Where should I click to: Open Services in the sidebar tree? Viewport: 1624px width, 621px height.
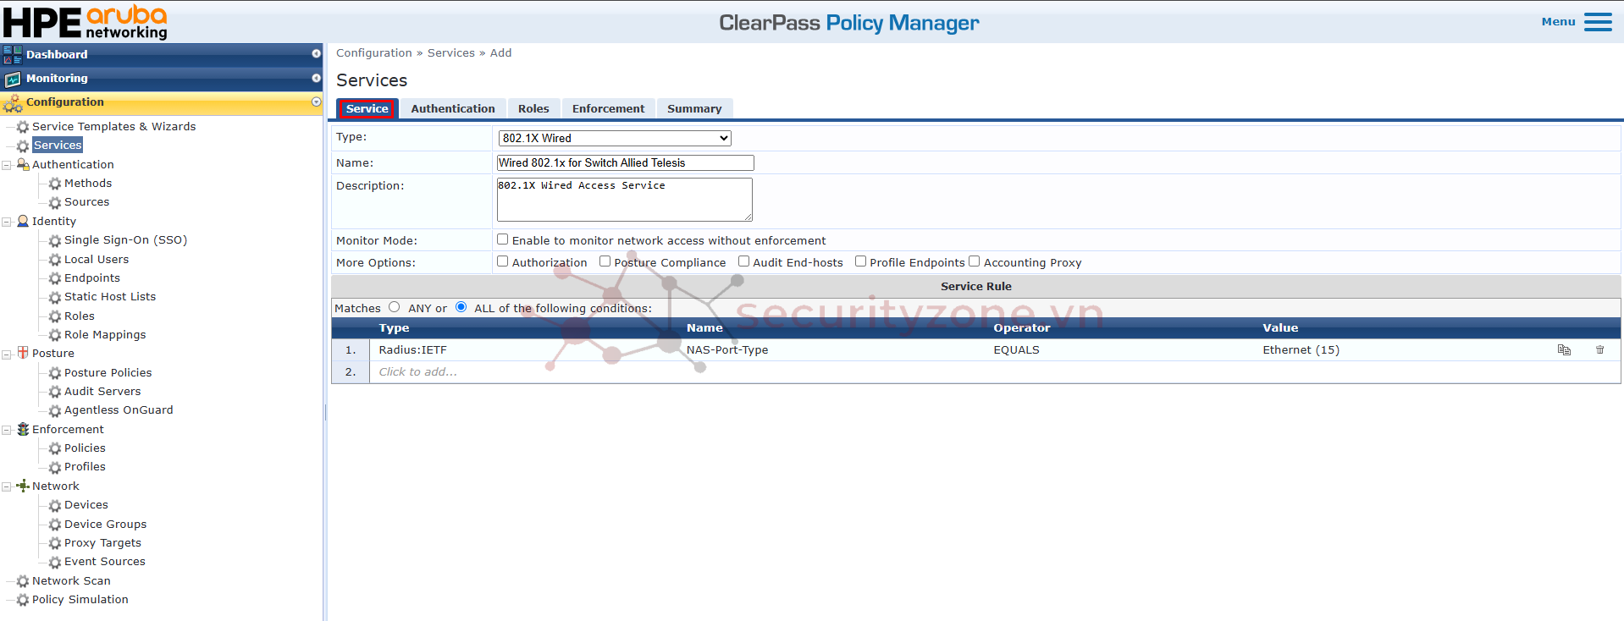(58, 146)
